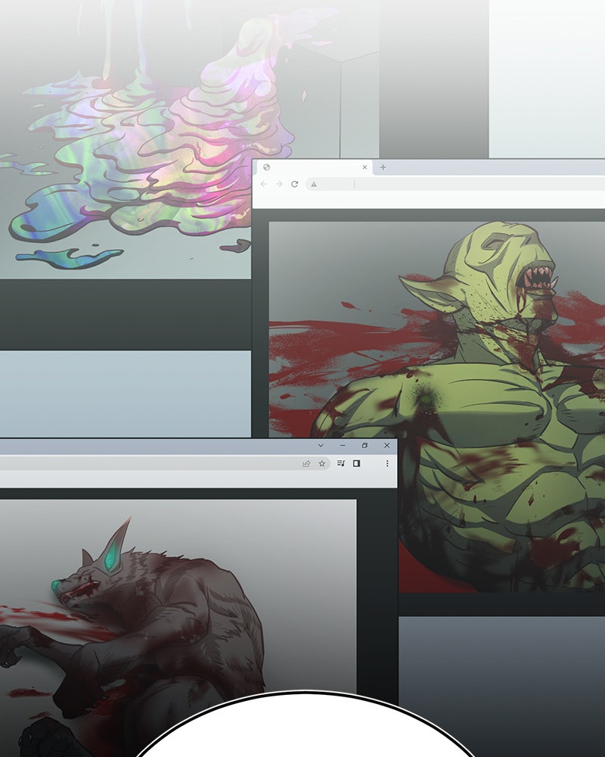Reload the page in the upper browser

[294, 184]
